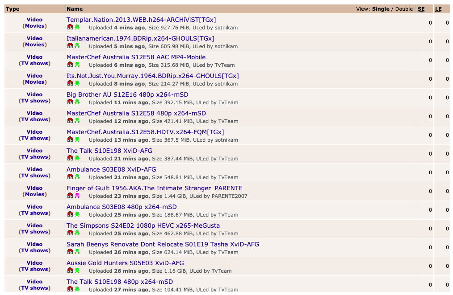Viewport: 453px width, 295px height.
Task: Click (TV shows) category in Big Brother AU row
Action: click(35, 101)
